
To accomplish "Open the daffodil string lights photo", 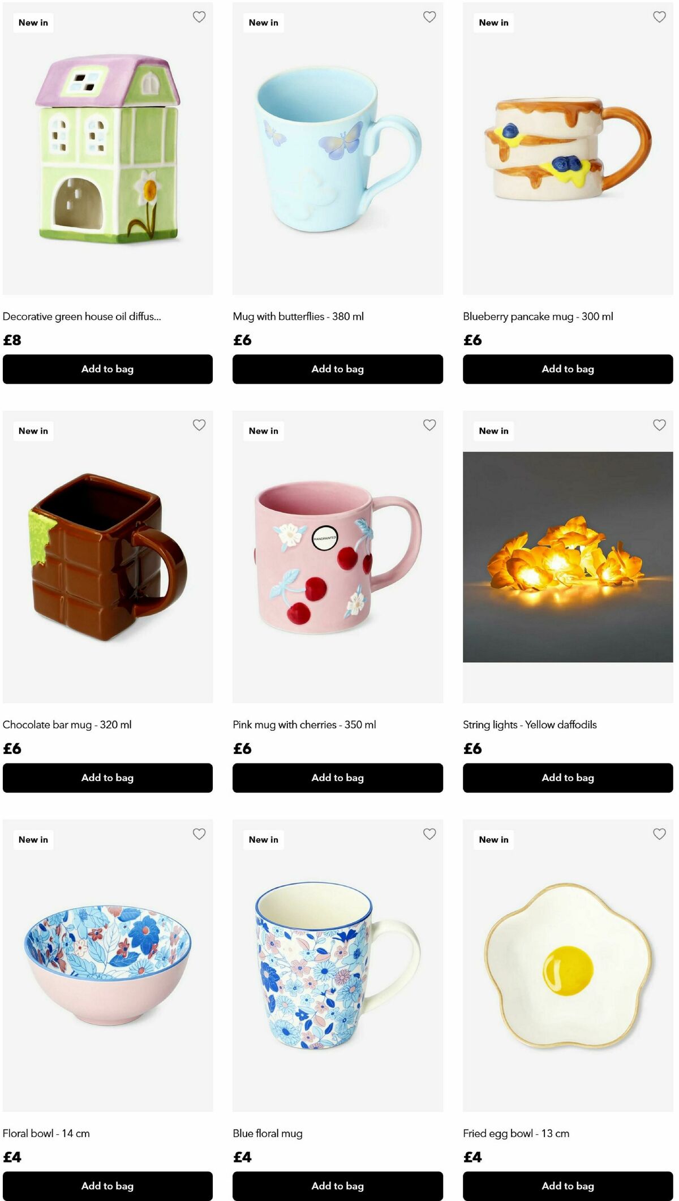I will 568,557.
